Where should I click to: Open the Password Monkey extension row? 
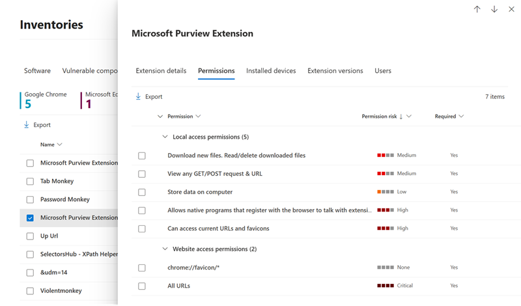(69, 200)
